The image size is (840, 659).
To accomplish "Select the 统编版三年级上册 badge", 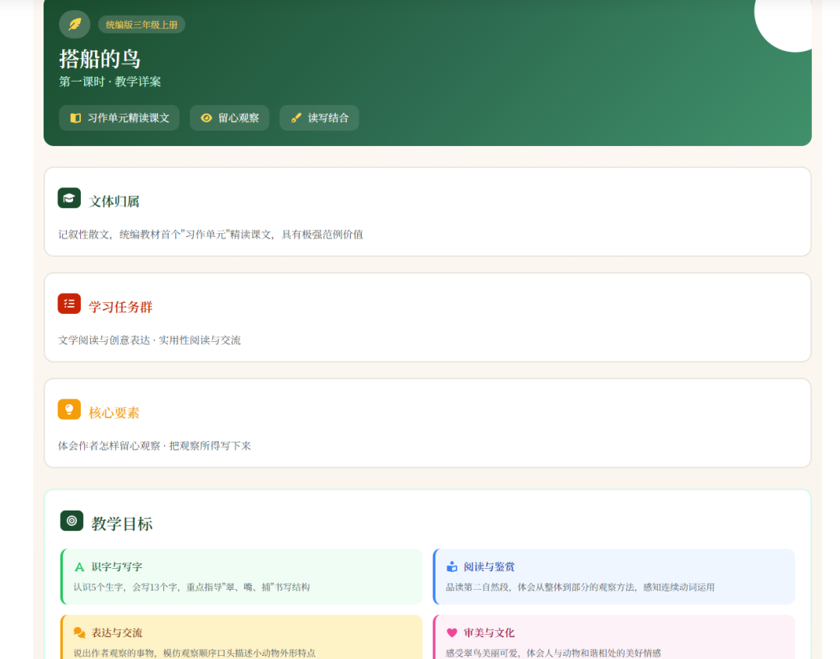I will 141,24.
